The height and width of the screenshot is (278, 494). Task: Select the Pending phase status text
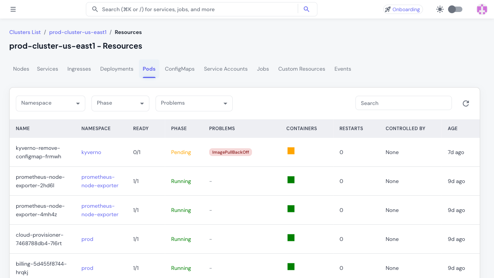(181, 152)
